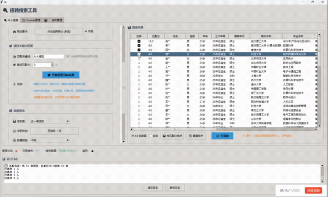Switch to the Cookie管理 tab

pos(31,20)
